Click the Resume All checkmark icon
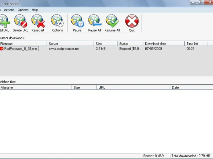Image resolution: width=213 pixels, height=159 pixels. tap(112, 21)
